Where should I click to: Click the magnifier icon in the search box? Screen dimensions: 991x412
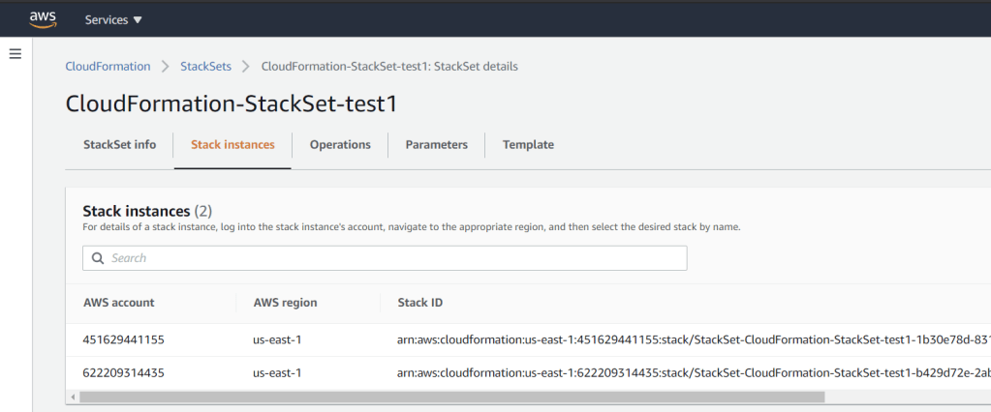98,258
